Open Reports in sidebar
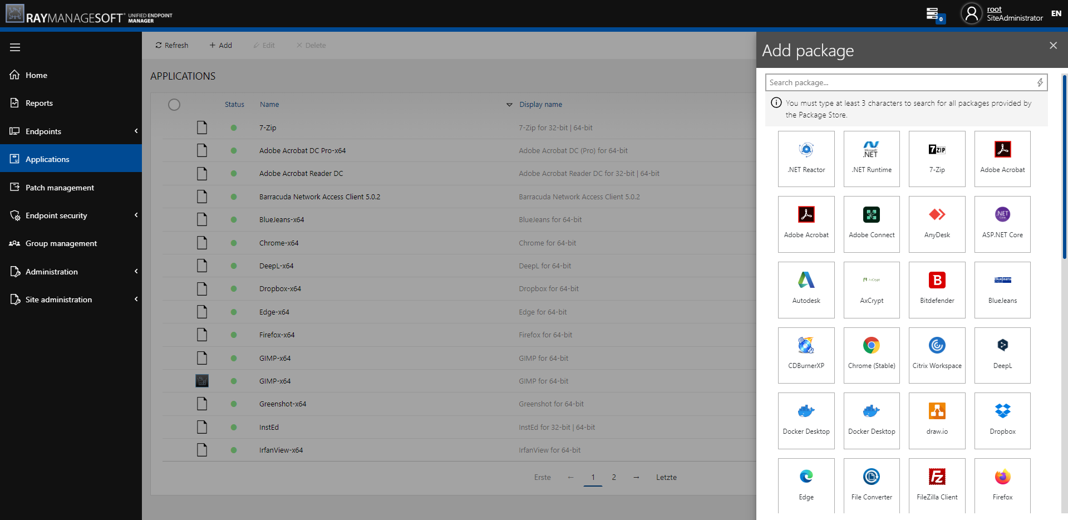 71,103
